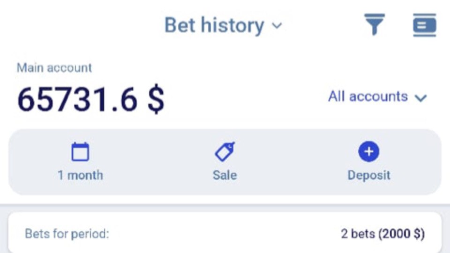Tap the '(2000 $)' total amount
Image resolution: width=450 pixels, height=253 pixels.
pyautogui.click(x=402, y=234)
